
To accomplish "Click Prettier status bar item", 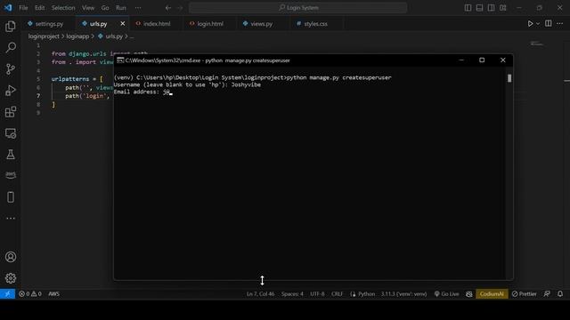I will click(x=525, y=294).
